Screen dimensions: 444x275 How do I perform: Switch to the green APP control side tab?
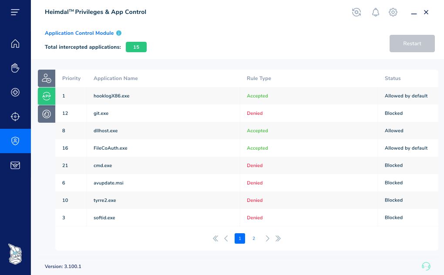[x=46, y=96]
